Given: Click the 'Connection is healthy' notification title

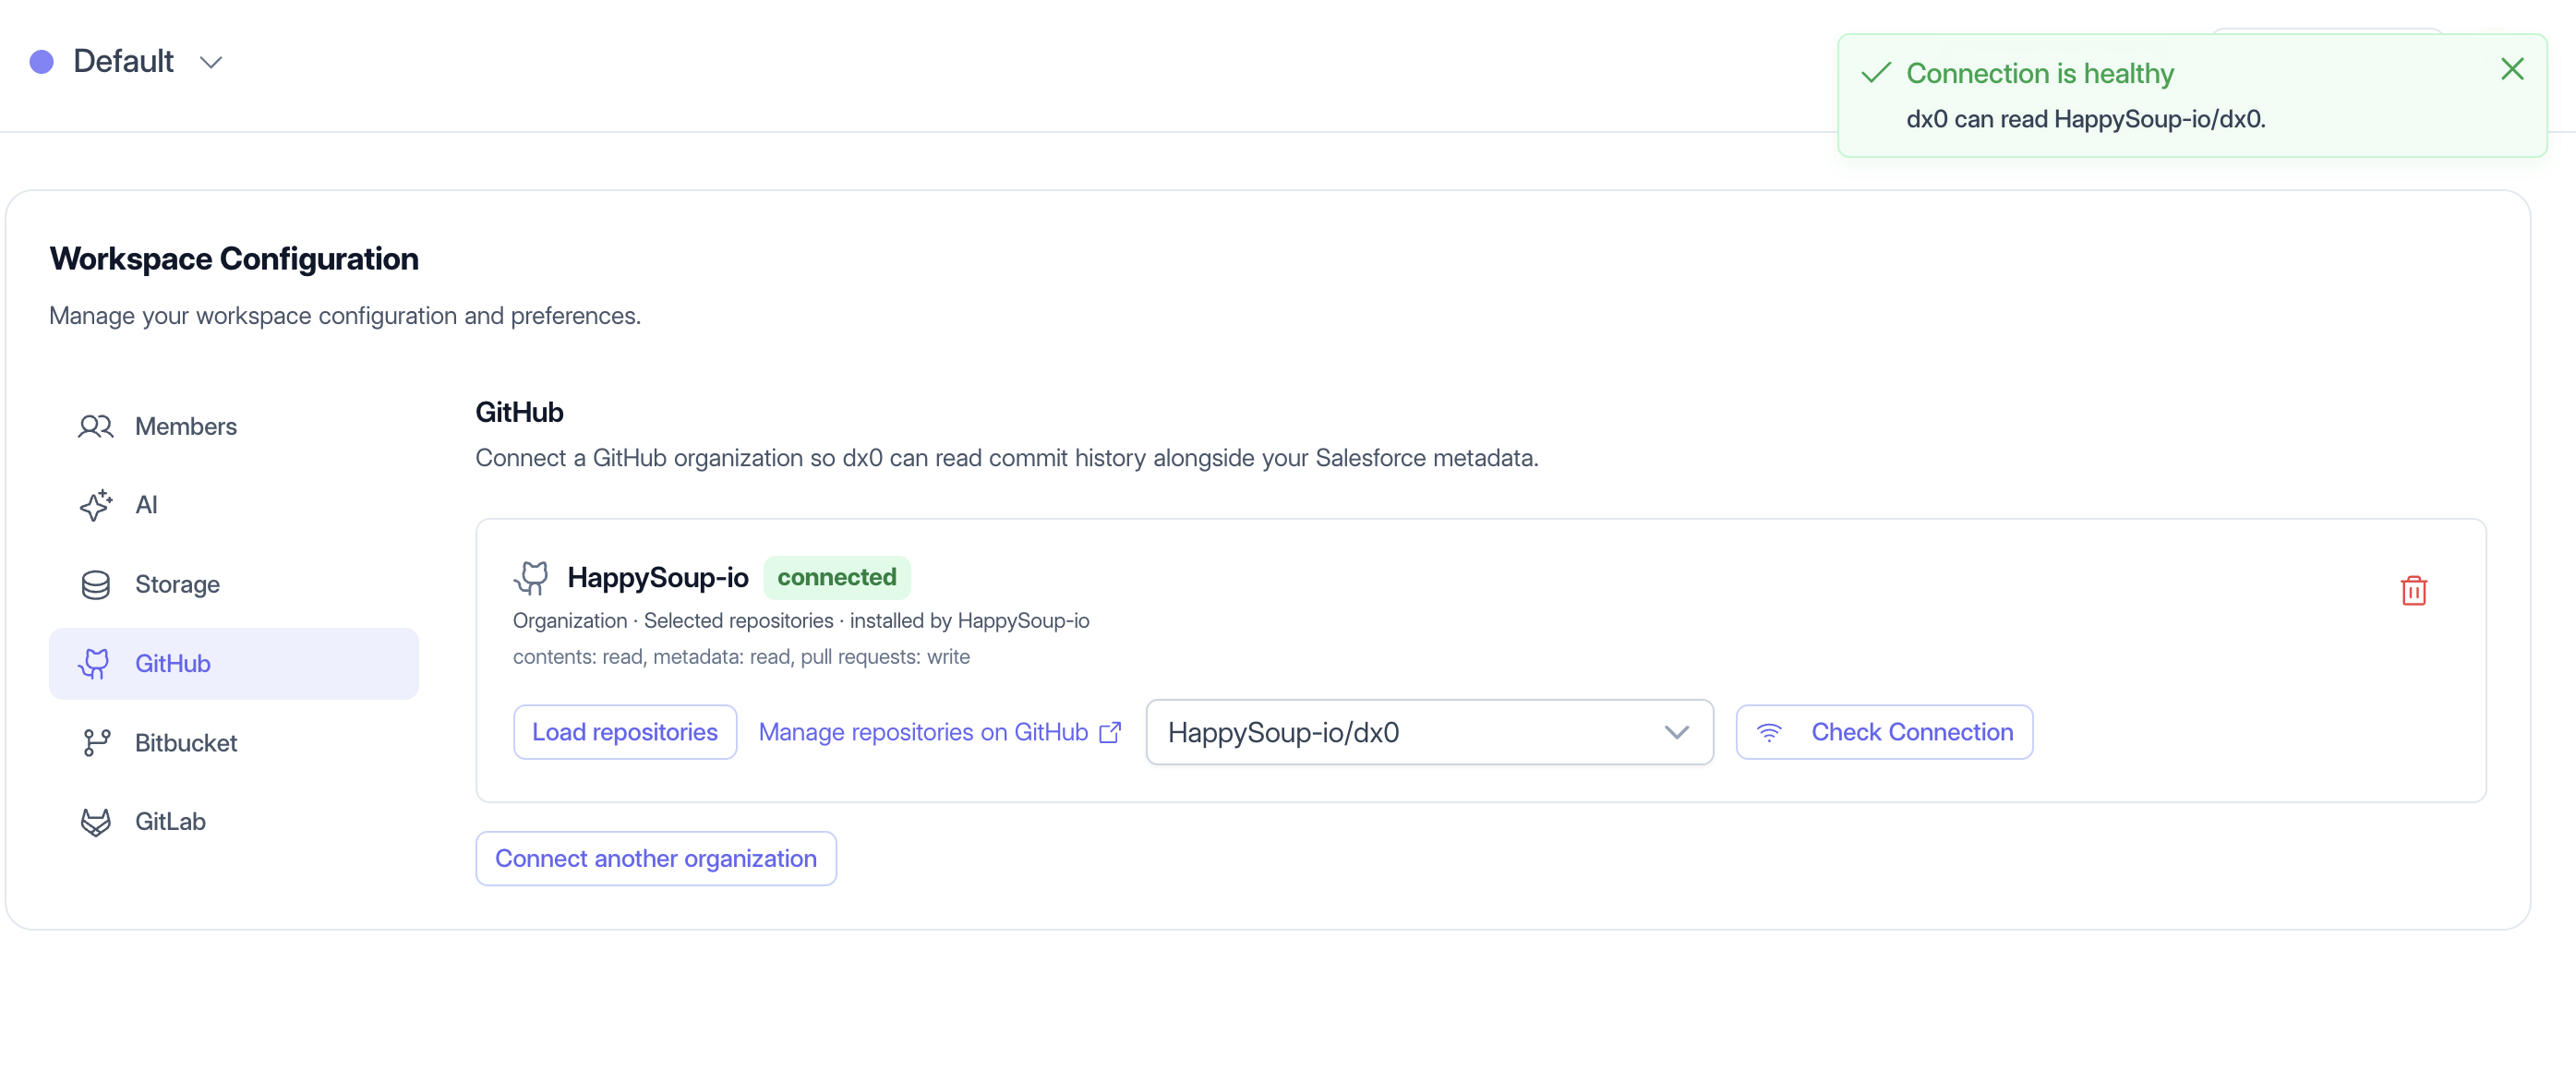Looking at the screenshot, I should pos(2039,74).
